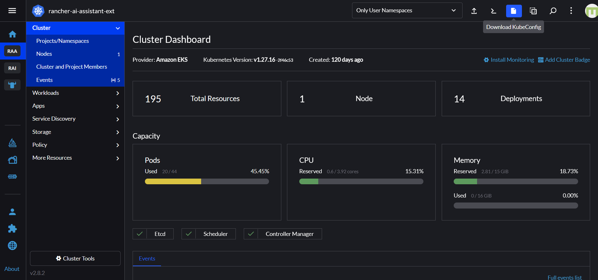This screenshot has width=598, height=280.
Task: Open the kubectl shell icon
Action: (x=493, y=11)
